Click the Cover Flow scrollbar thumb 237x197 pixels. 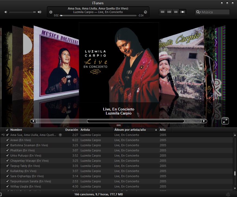pos(136,121)
